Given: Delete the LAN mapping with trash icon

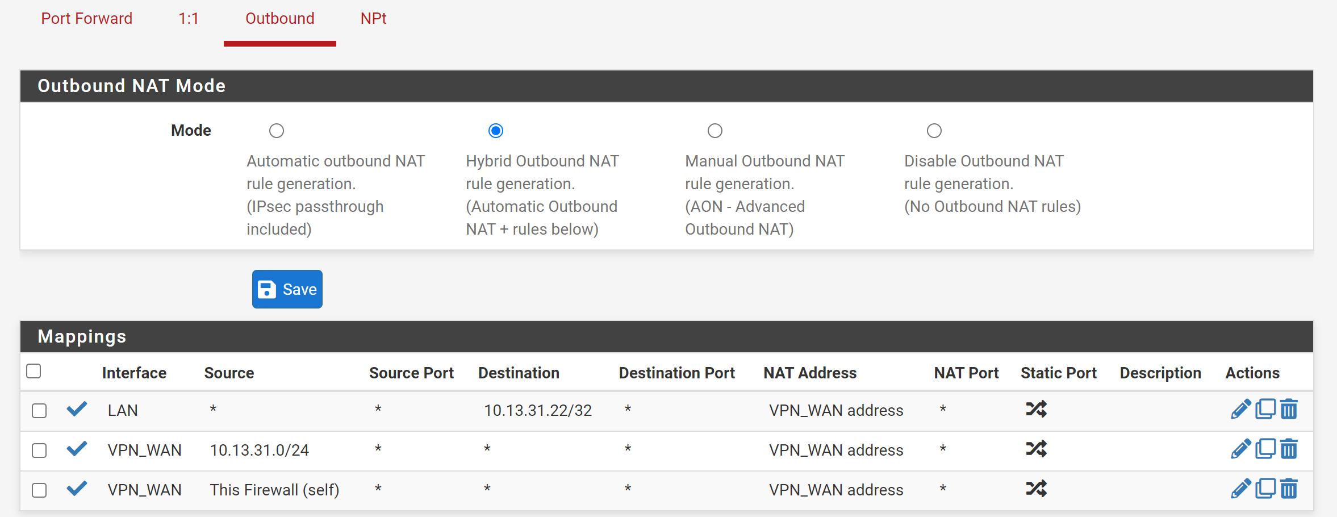Looking at the screenshot, I should point(1289,409).
